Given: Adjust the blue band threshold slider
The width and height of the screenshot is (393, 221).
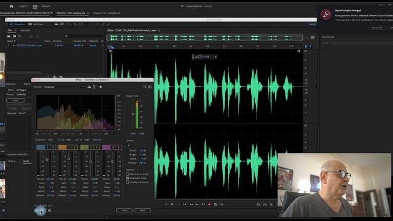Looking at the screenshot, I should pyautogui.click(x=47, y=160).
